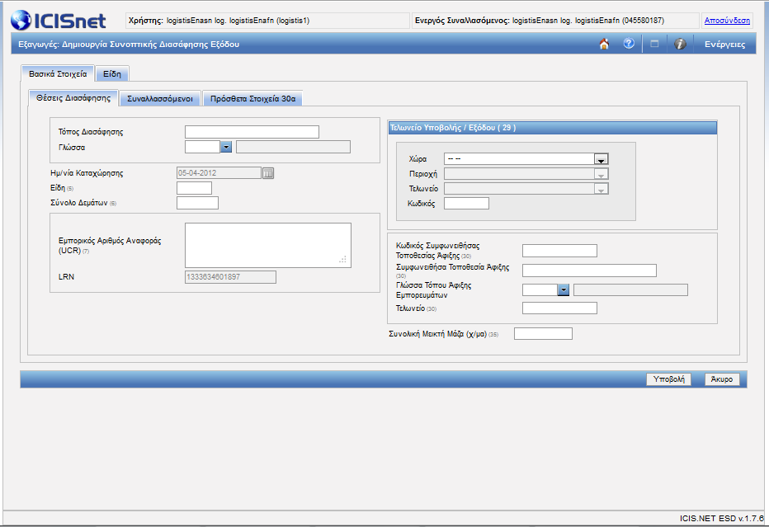Screen dimensions: 769x527
Task: Select the Θέσεις Διασάφησης sub-tab
Action: [73, 98]
